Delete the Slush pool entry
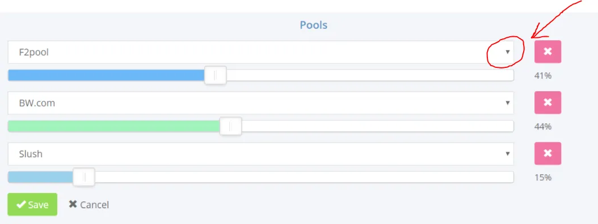This screenshot has height=224, width=598. pos(548,153)
